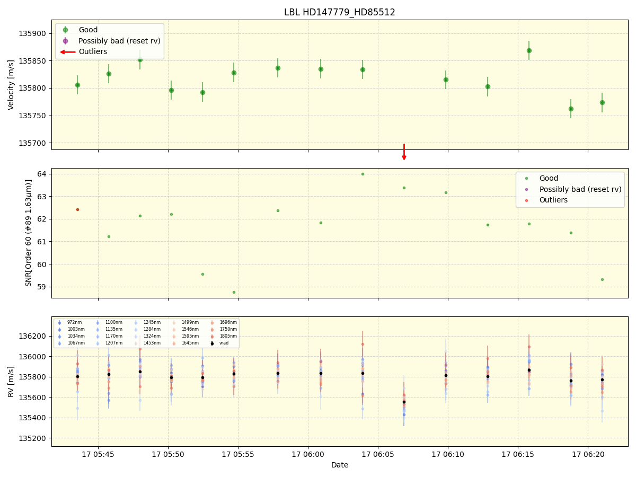Click the purple Possibly bad dot in SNR legend
This screenshot has width=636, height=477.
[526, 189]
